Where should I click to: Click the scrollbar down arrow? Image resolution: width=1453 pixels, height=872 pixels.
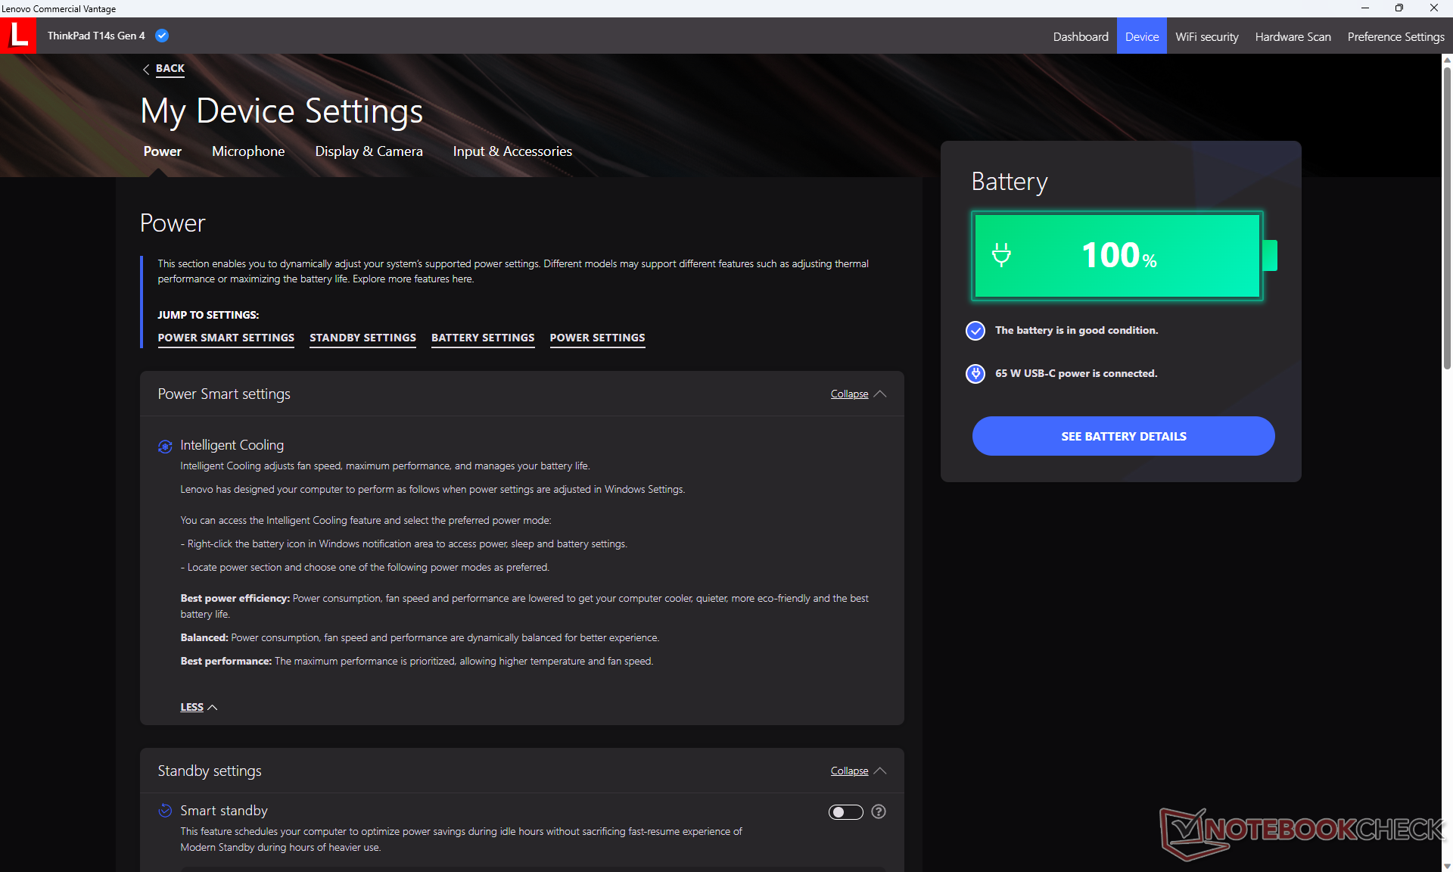[1446, 866]
